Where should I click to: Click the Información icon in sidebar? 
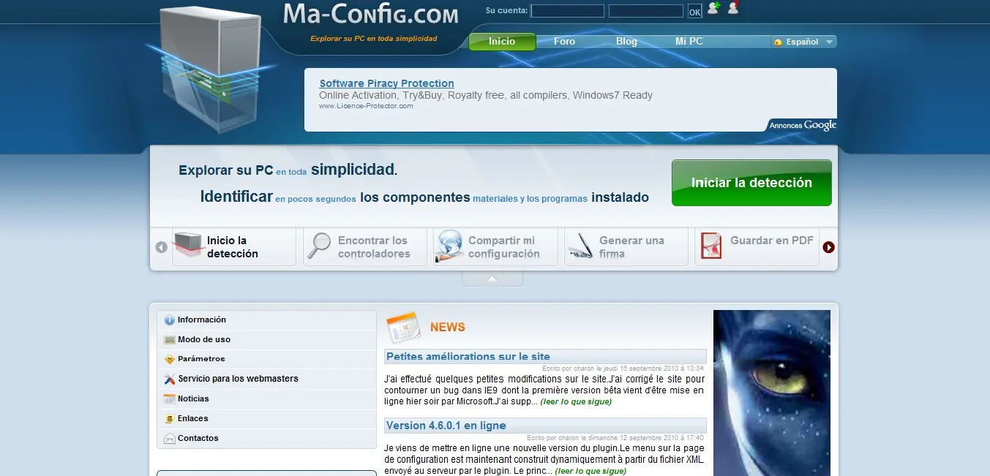pyautogui.click(x=170, y=320)
